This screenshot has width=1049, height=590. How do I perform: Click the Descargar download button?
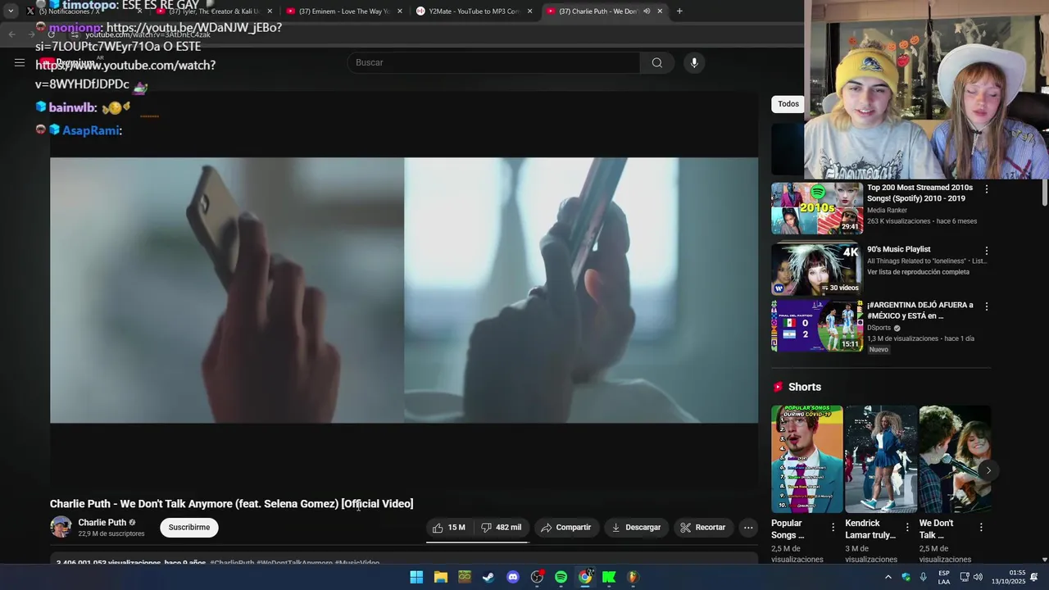pyautogui.click(x=636, y=528)
